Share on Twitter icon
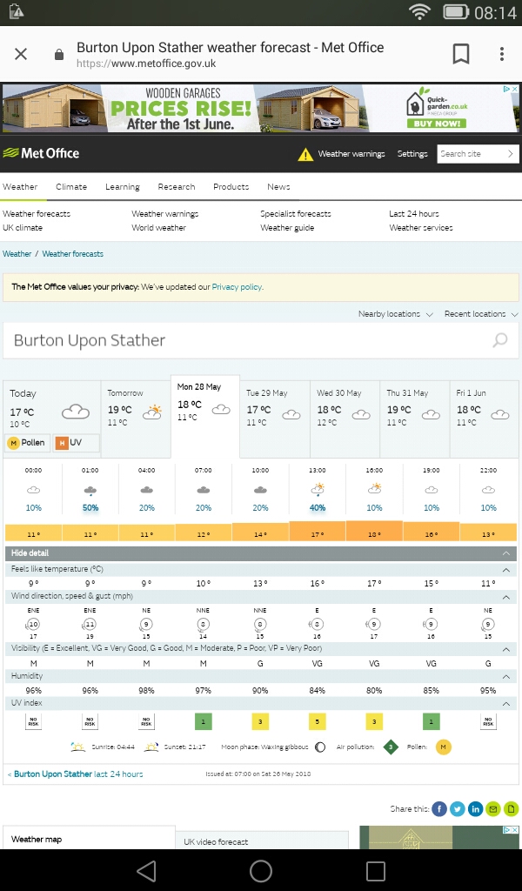The height and width of the screenshot is (891, 522). (458, 808)
